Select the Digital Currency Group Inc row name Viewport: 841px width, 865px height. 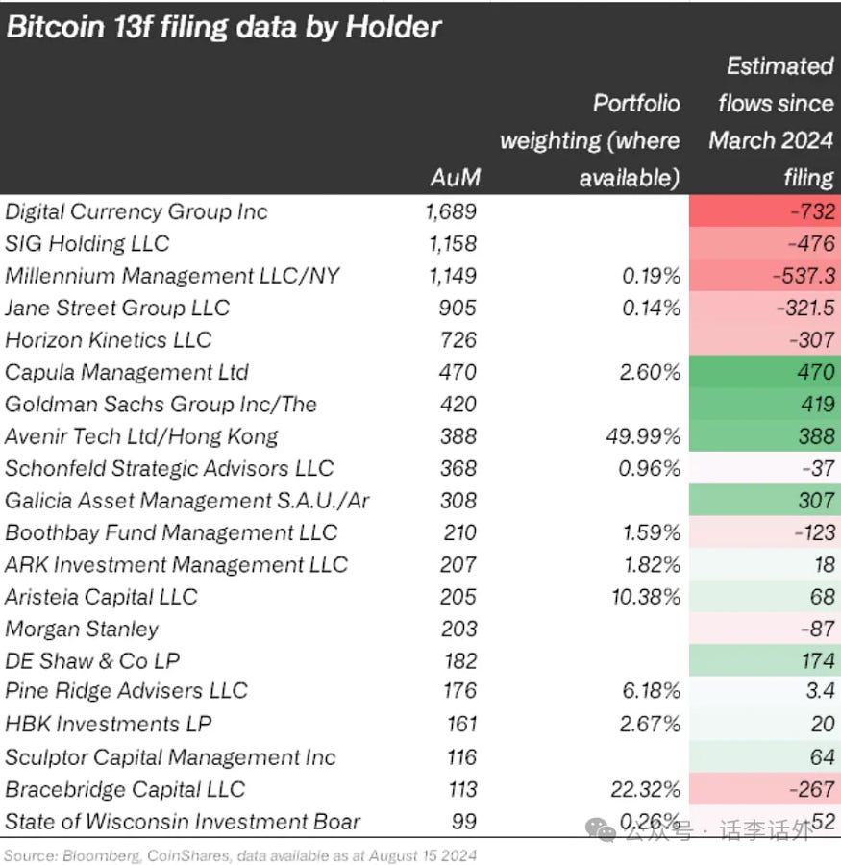tap(136, 211)
